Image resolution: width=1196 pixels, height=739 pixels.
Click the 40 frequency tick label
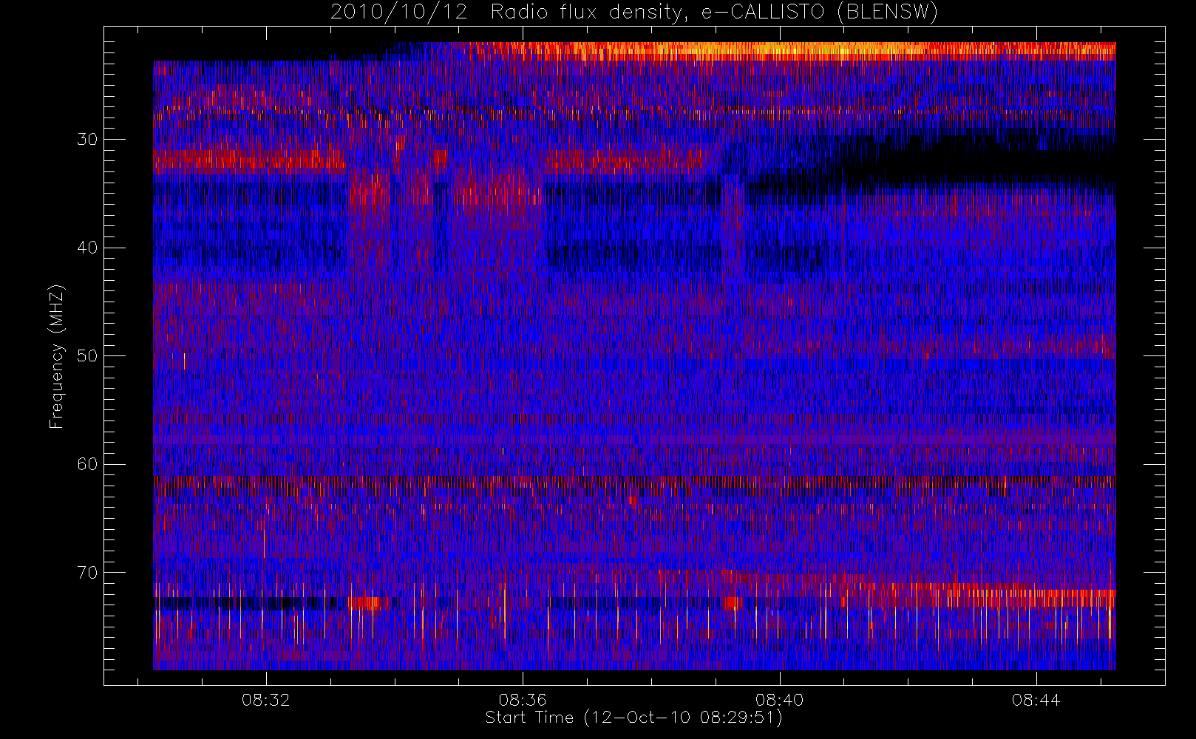point(87,248)
